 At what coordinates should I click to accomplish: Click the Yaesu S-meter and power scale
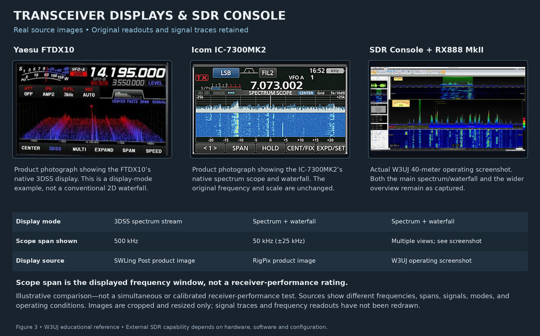point(44,74)
